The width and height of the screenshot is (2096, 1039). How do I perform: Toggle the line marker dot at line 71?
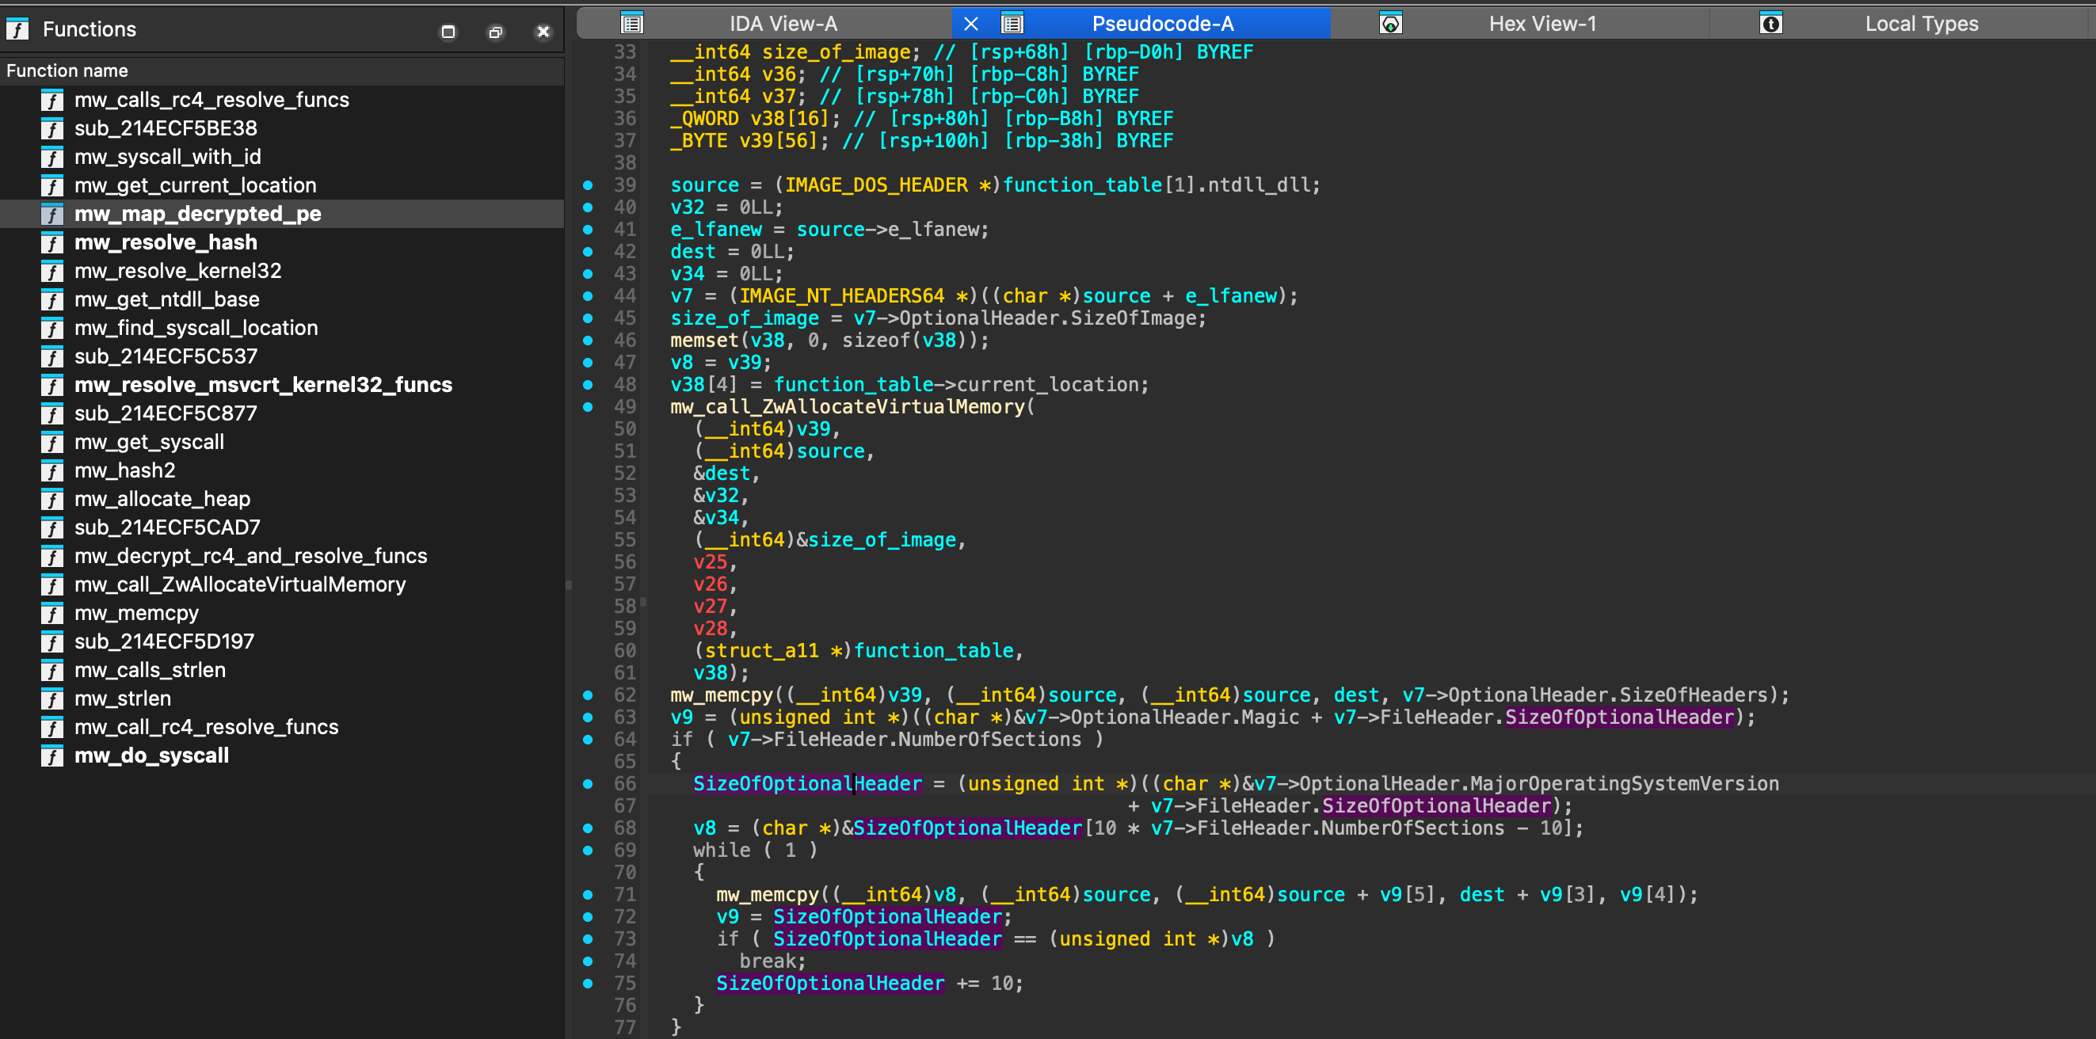click(x=589, y=894)
